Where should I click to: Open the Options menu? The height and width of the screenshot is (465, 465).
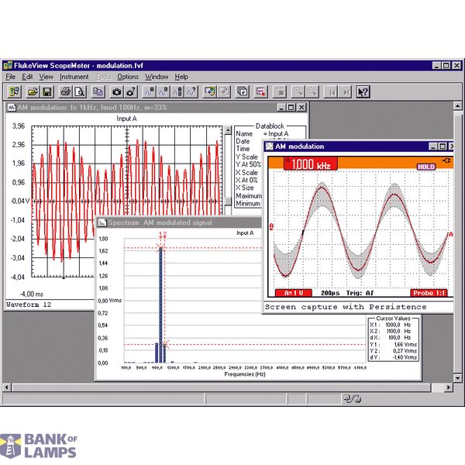coord(128,77)
